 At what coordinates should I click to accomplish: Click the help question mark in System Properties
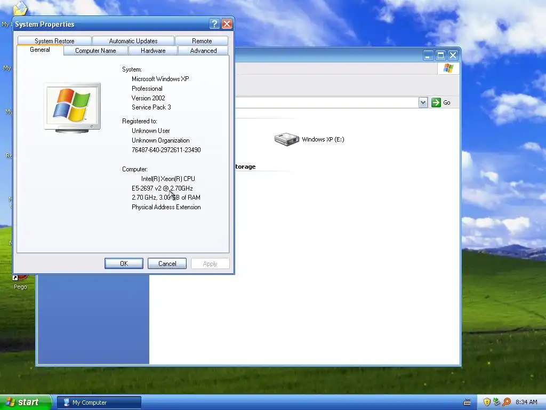214,23
